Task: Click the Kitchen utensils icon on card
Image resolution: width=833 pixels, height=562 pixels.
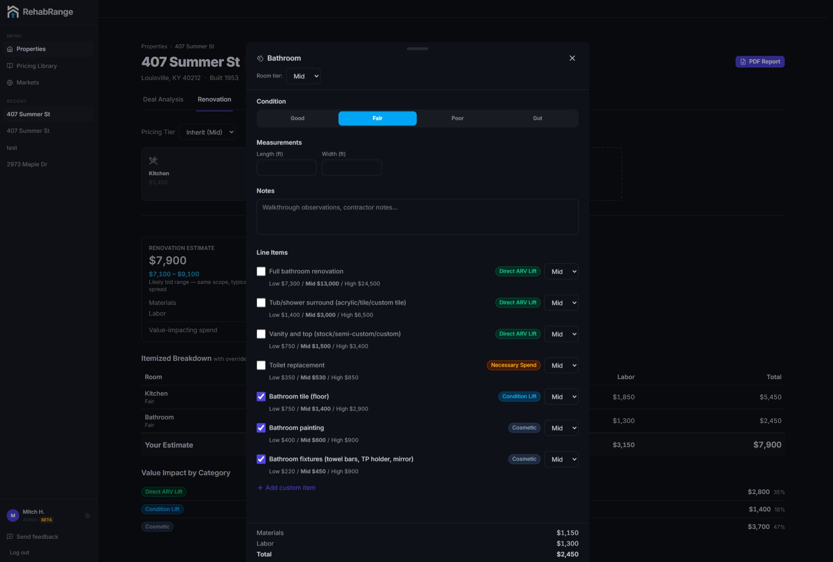Action: click(153, 161)
